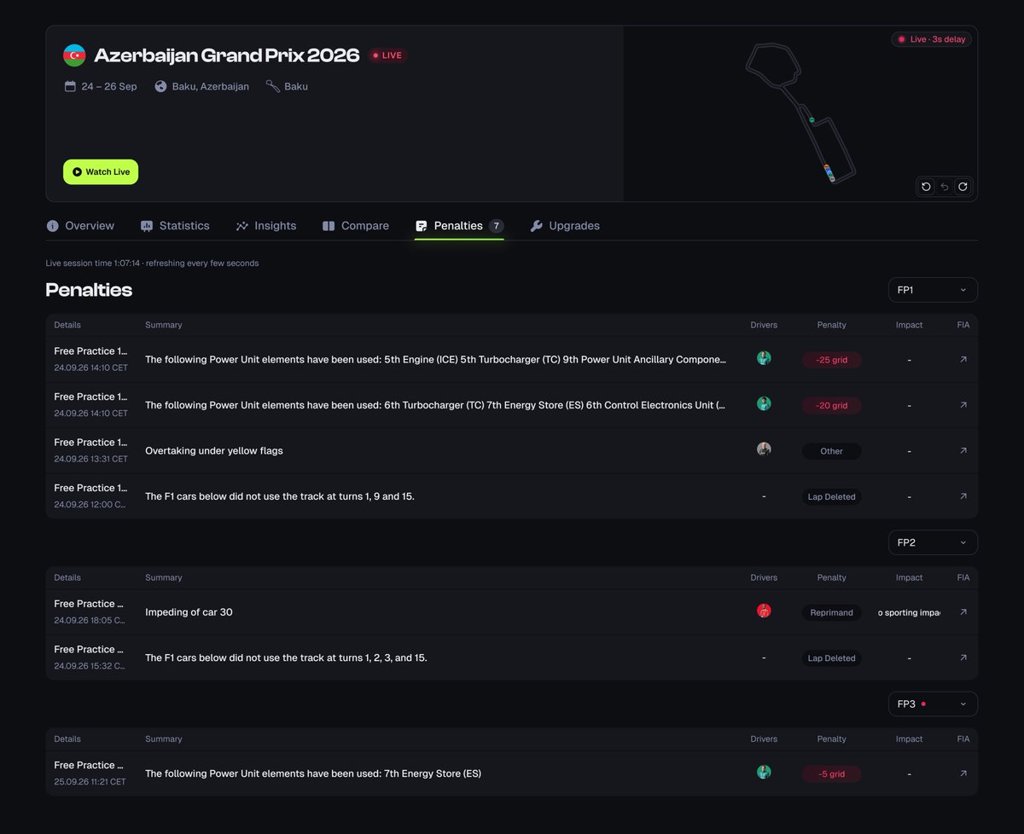Viewport: 1024px width, 834px height.
Task: Click the '25.09.26 11:21 CET' timestamp
Action: click(90, 781)
